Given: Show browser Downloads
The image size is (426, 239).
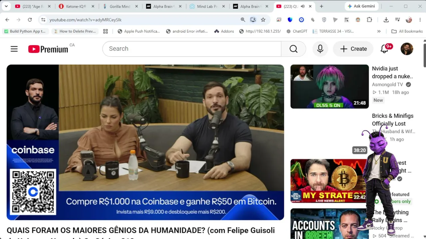Looking at the screenshot, I should [x=386, y=20].
